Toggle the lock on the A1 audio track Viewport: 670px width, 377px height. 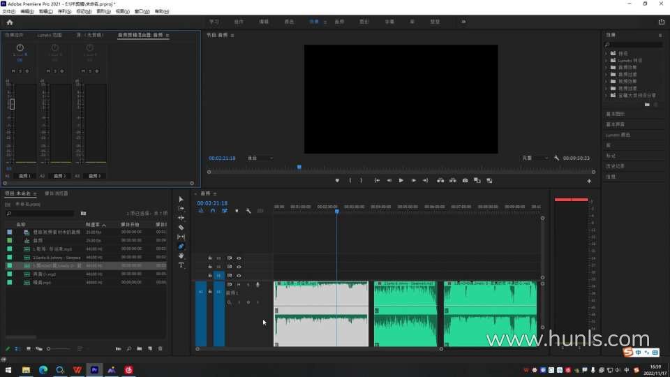[210, 292]
